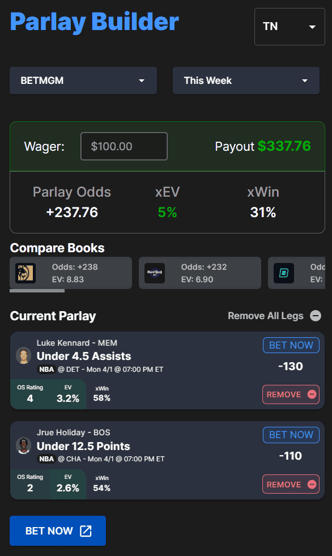Open the TN state dropdown
Screen dimensions: 332x556
[x=290, y=27]
